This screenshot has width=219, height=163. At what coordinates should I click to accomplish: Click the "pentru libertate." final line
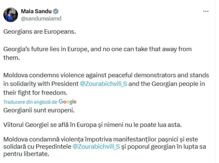(26, 154)
